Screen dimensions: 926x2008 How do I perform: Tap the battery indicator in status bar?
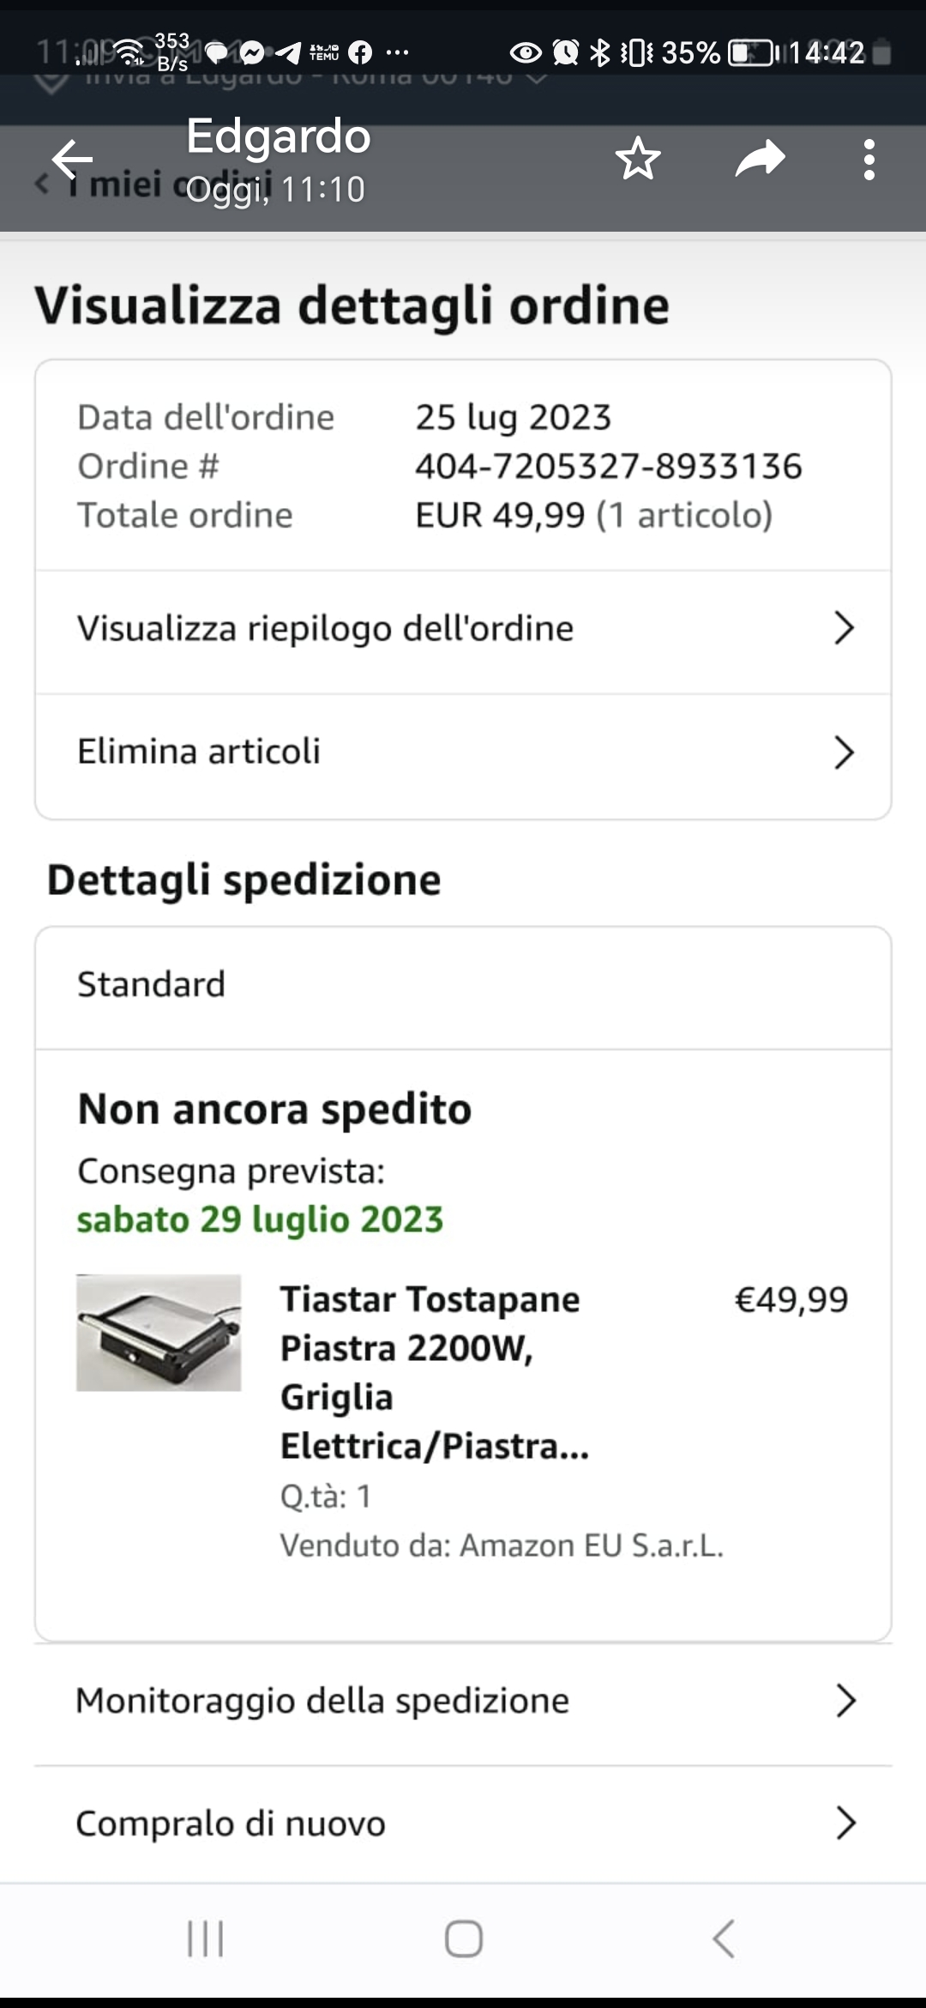coord(751,53)
